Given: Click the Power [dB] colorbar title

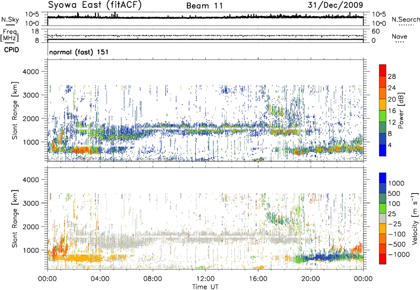Looking at the screenshot, I should (x=401, y=111).
